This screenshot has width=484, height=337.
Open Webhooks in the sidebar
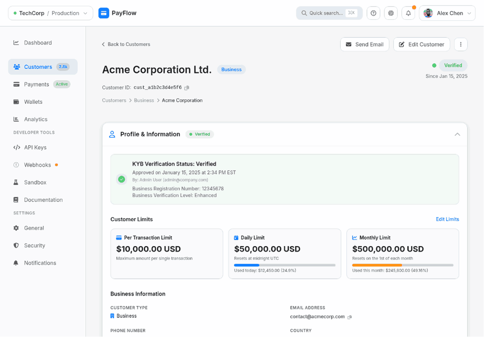(37, 165)
